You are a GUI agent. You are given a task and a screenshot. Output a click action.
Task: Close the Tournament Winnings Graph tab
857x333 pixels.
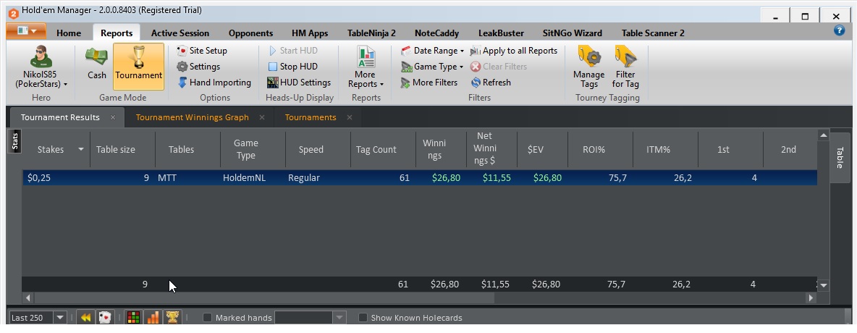click(262, 117)
